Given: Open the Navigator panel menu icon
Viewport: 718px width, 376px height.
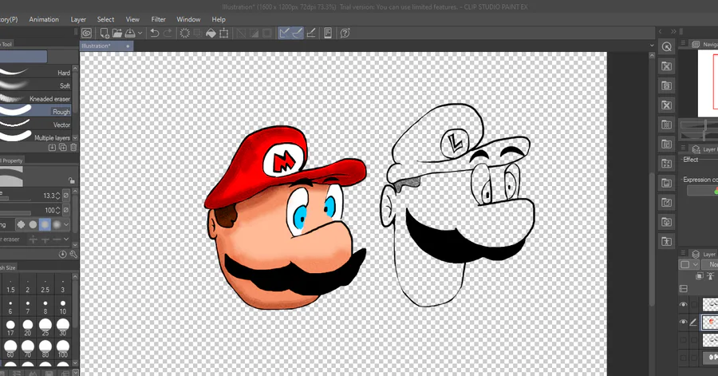Looking at the screenshot, I should point(683,44).
